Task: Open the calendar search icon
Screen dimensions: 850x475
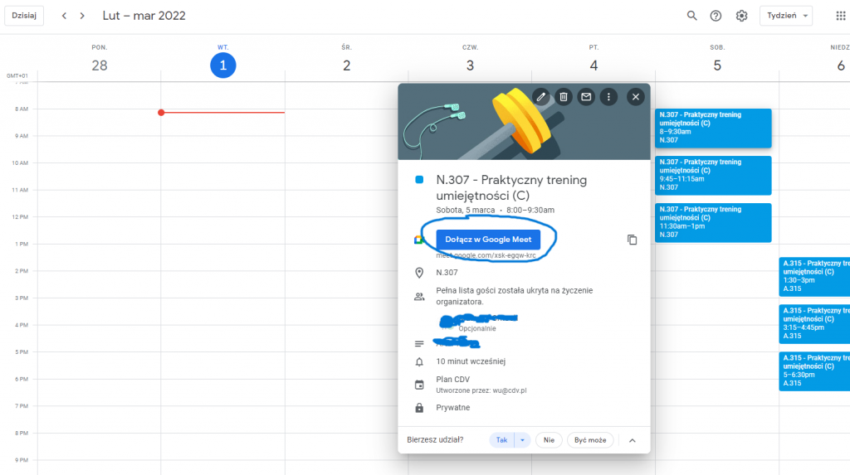Action: click(691, 16)
